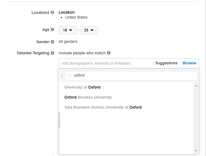Click the back chevron beside the search box

pos(62,76)
